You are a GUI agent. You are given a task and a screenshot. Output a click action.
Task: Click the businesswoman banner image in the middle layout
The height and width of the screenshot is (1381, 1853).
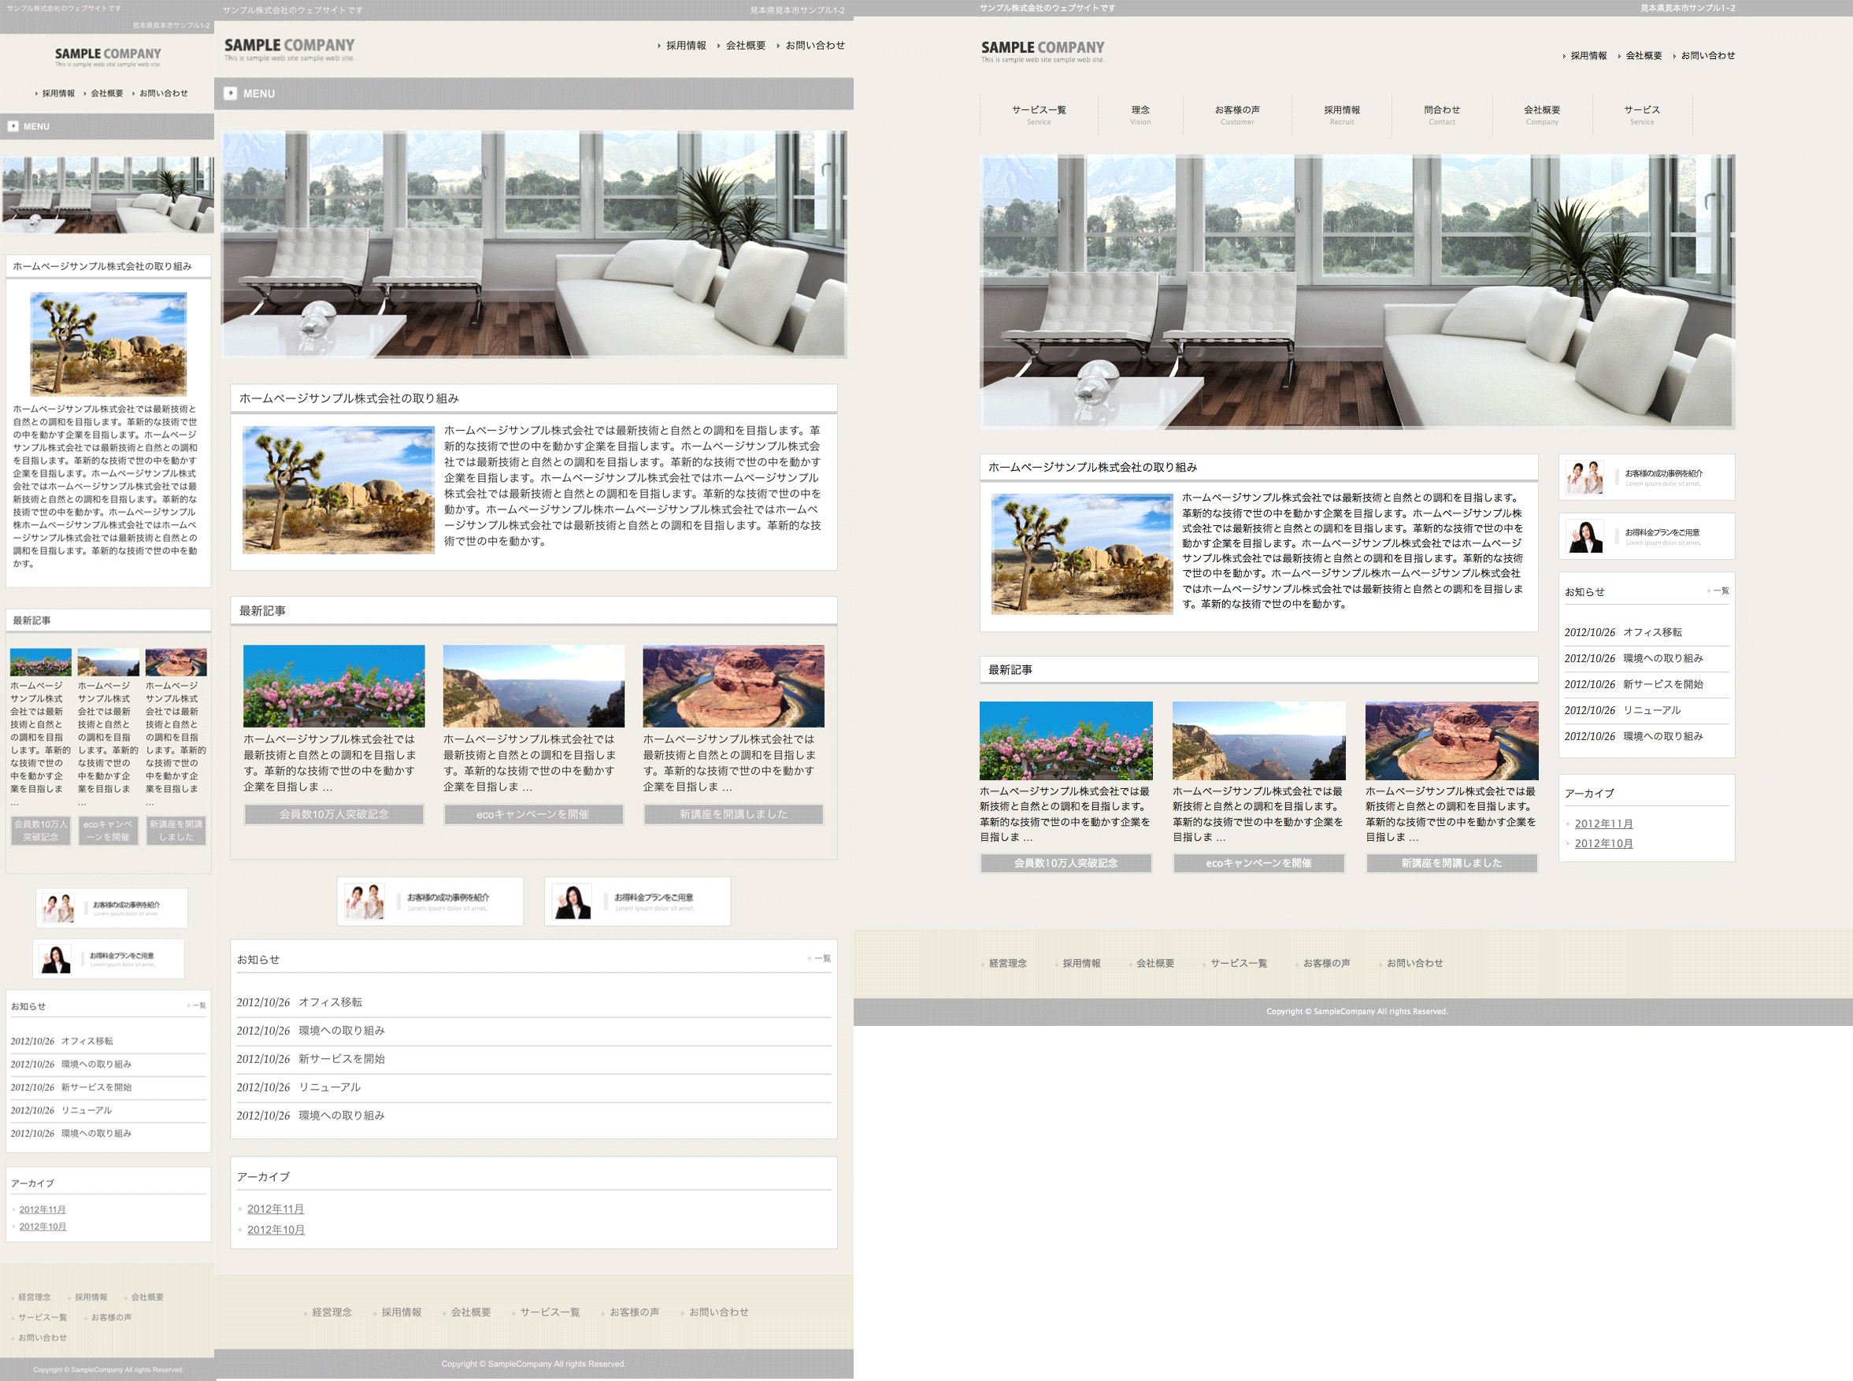(x=573, y=902)
